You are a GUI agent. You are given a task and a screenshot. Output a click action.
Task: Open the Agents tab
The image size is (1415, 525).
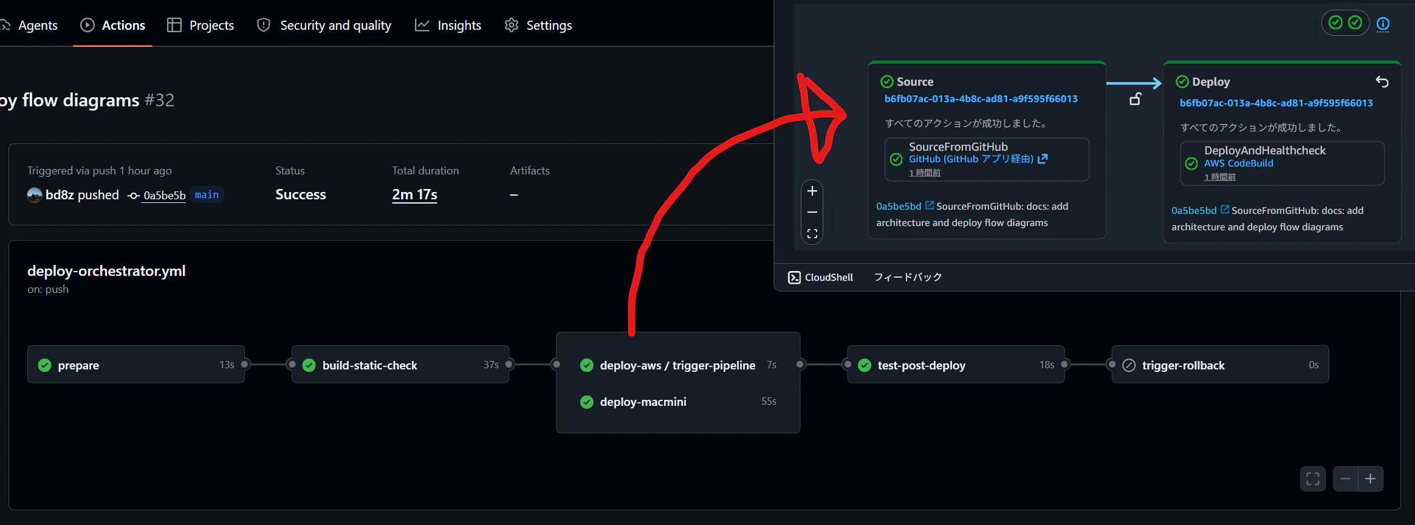click(29, 25)
